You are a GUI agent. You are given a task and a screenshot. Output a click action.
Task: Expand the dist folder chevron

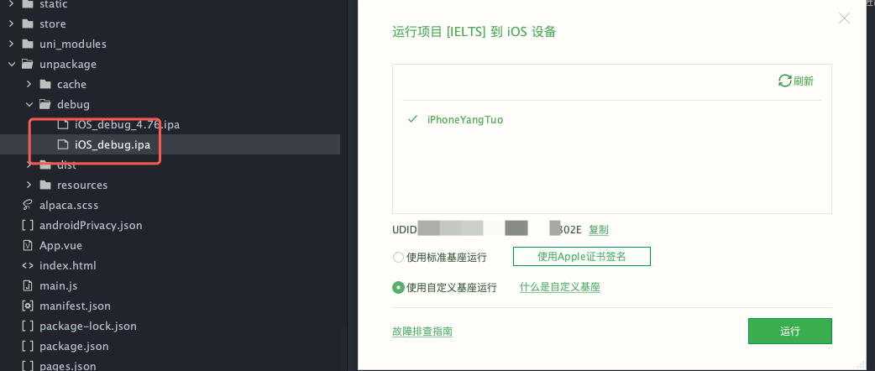[29, 165]
